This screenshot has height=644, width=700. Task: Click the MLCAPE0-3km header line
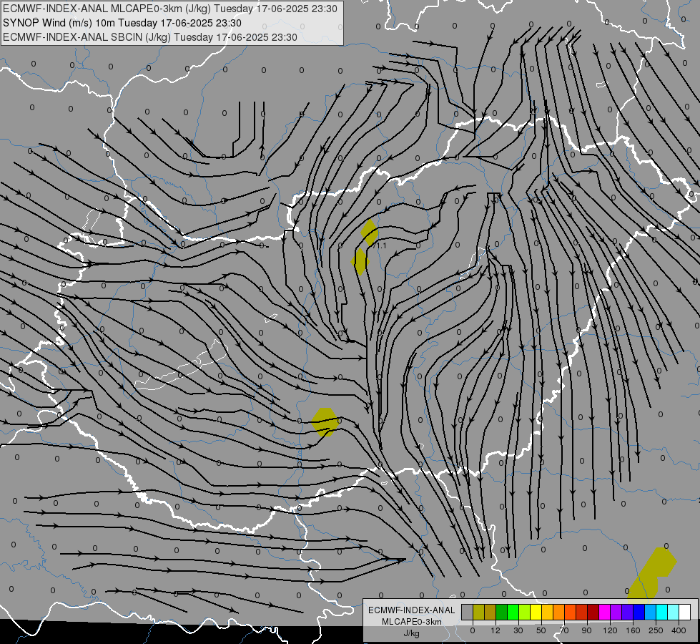click(170, 9)
